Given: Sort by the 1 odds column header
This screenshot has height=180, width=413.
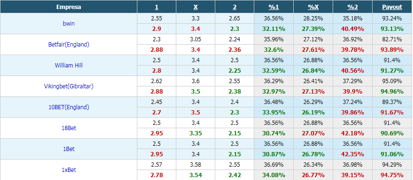Looking at the screenshot, I should [156, 7].
